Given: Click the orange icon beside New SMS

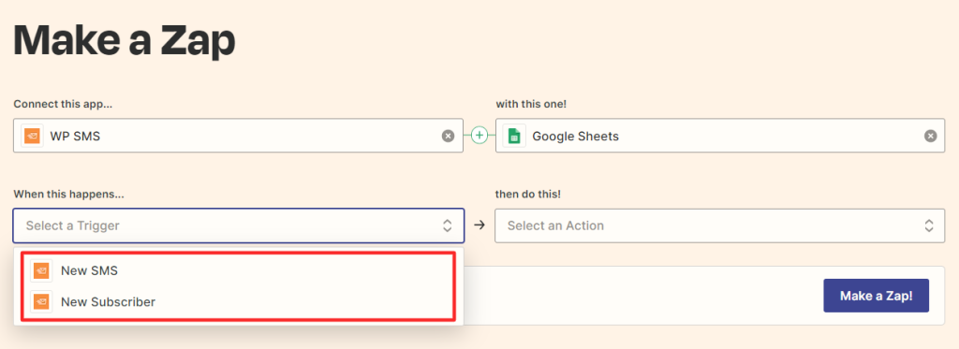Looking at the screenshot, I should [41, 270].
